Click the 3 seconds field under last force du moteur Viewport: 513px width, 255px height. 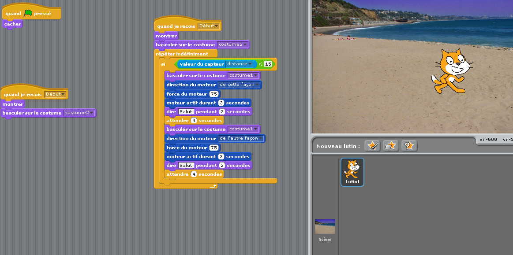point(221,157)
